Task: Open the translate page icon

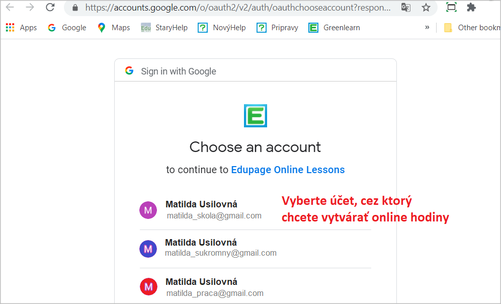Action: (x=406, y=8)
